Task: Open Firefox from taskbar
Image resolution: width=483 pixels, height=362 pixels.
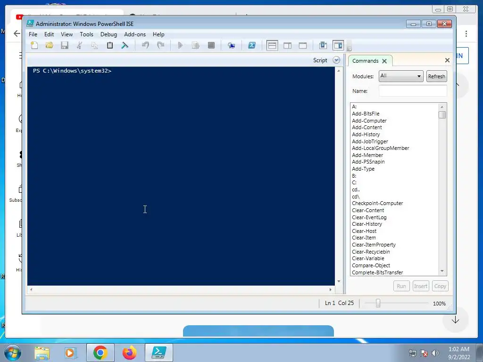Action: [x=129, y=353]
